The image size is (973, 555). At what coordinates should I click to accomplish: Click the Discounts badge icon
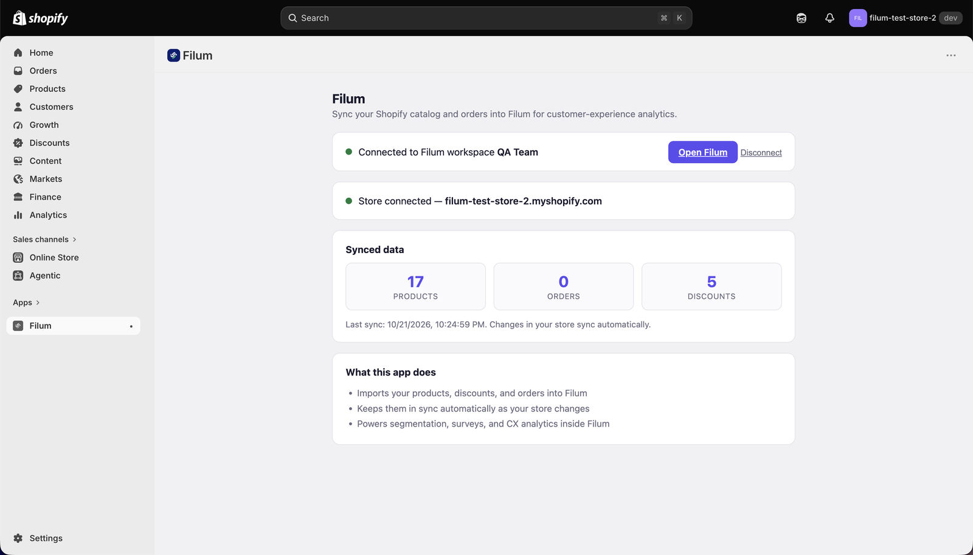point(18,143)
